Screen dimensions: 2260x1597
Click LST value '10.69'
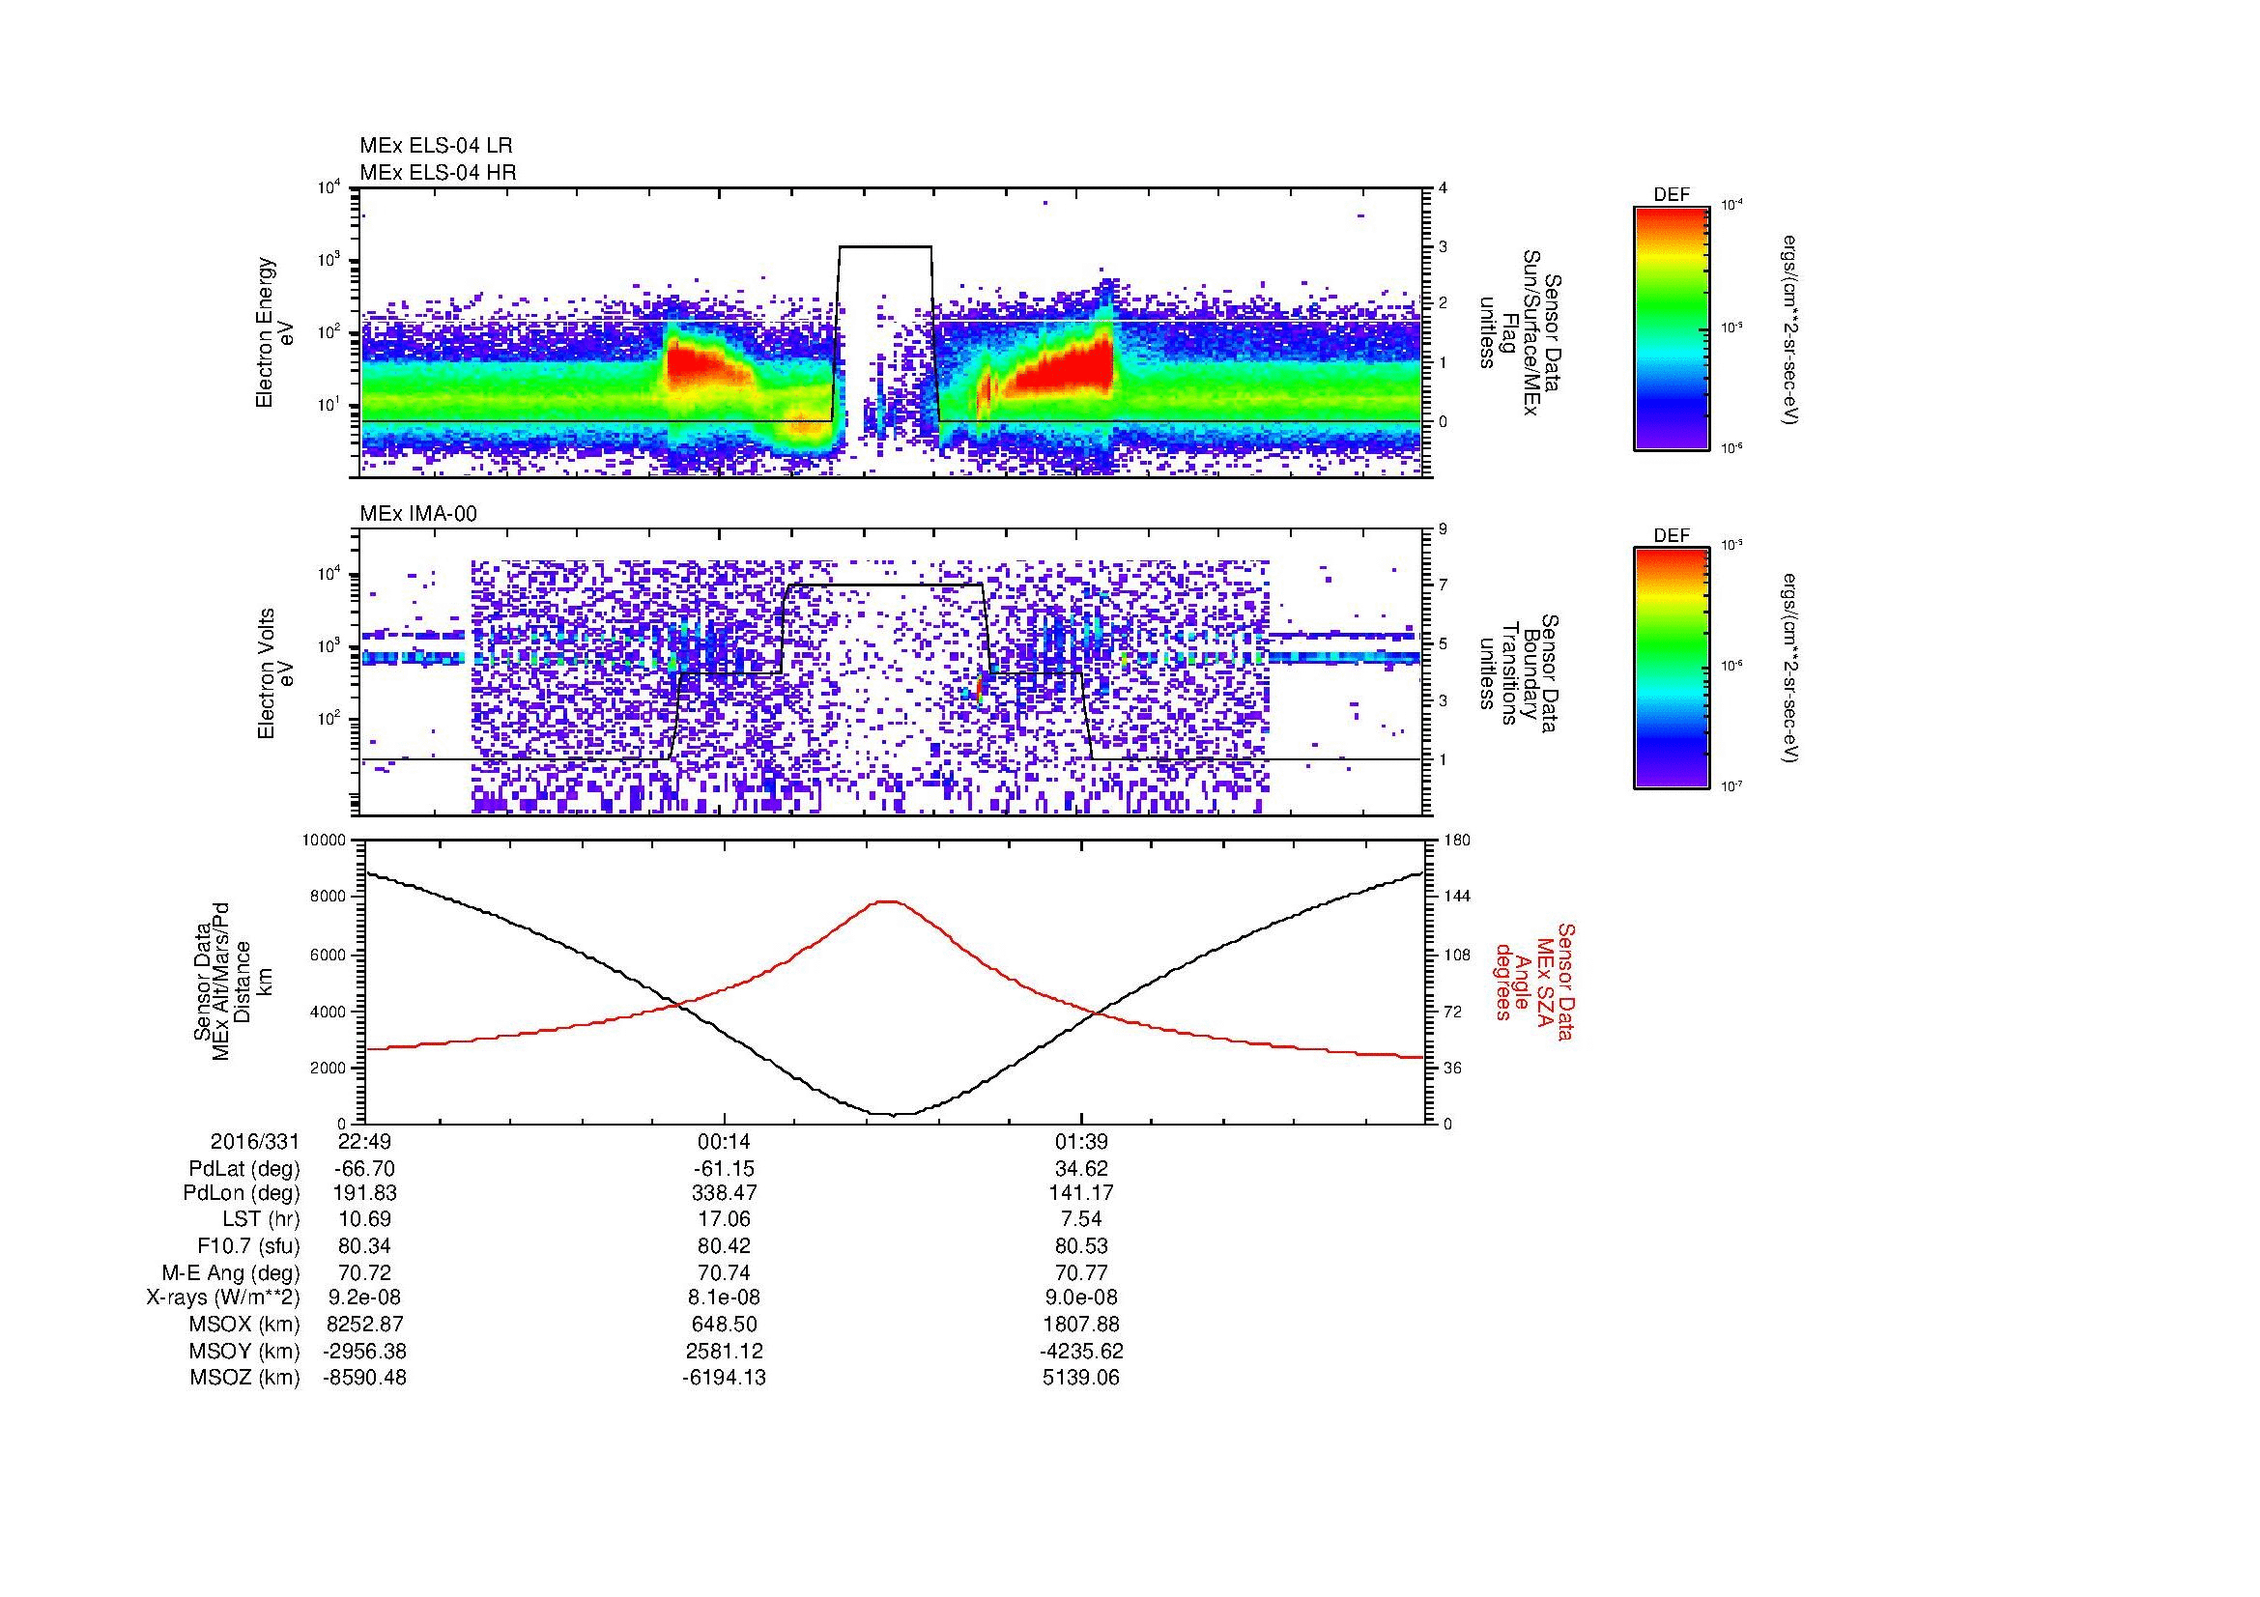(x=365, y=1220)
